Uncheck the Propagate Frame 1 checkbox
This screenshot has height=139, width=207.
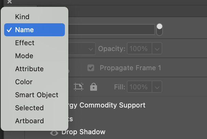[x=91, y=68]
